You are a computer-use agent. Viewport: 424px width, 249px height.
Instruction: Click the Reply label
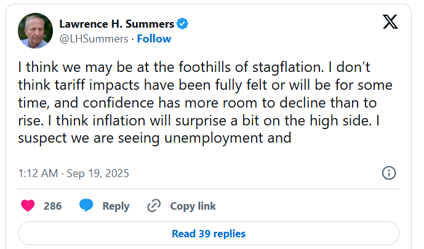116,206
